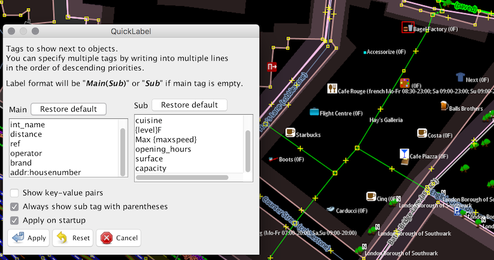Click the Costa coffee cup icon

422,133
